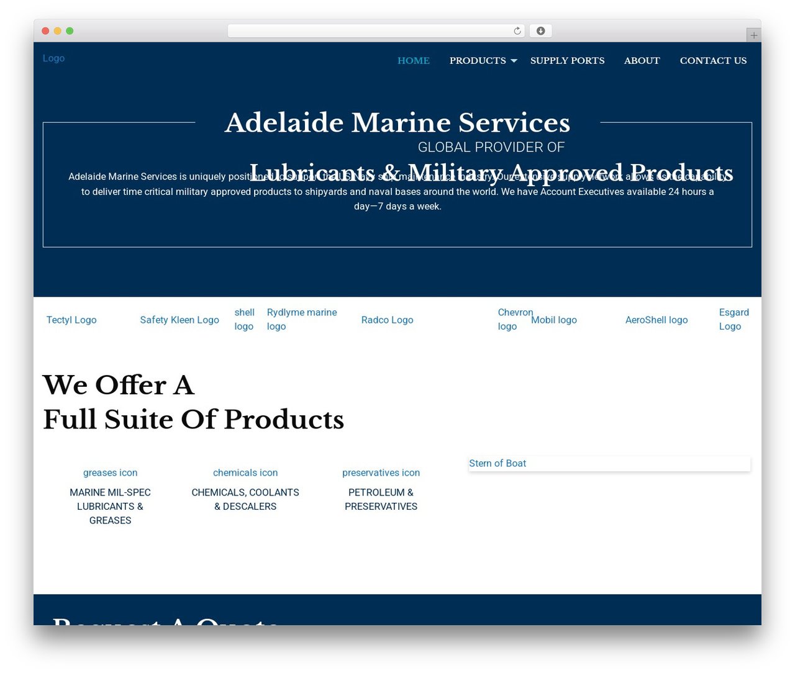
Task: Go to the HOME menu item
Action: pyautogui.click(x=414, y=61)
